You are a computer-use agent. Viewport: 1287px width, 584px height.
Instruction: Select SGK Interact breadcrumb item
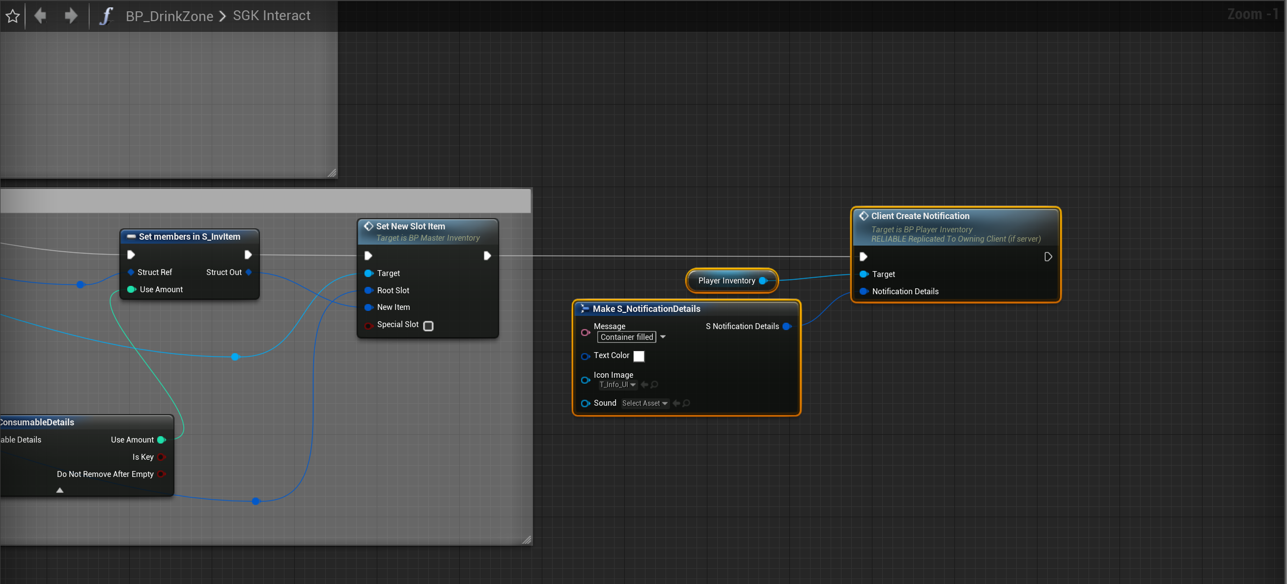pyautogui.click(x=271, y=16)
